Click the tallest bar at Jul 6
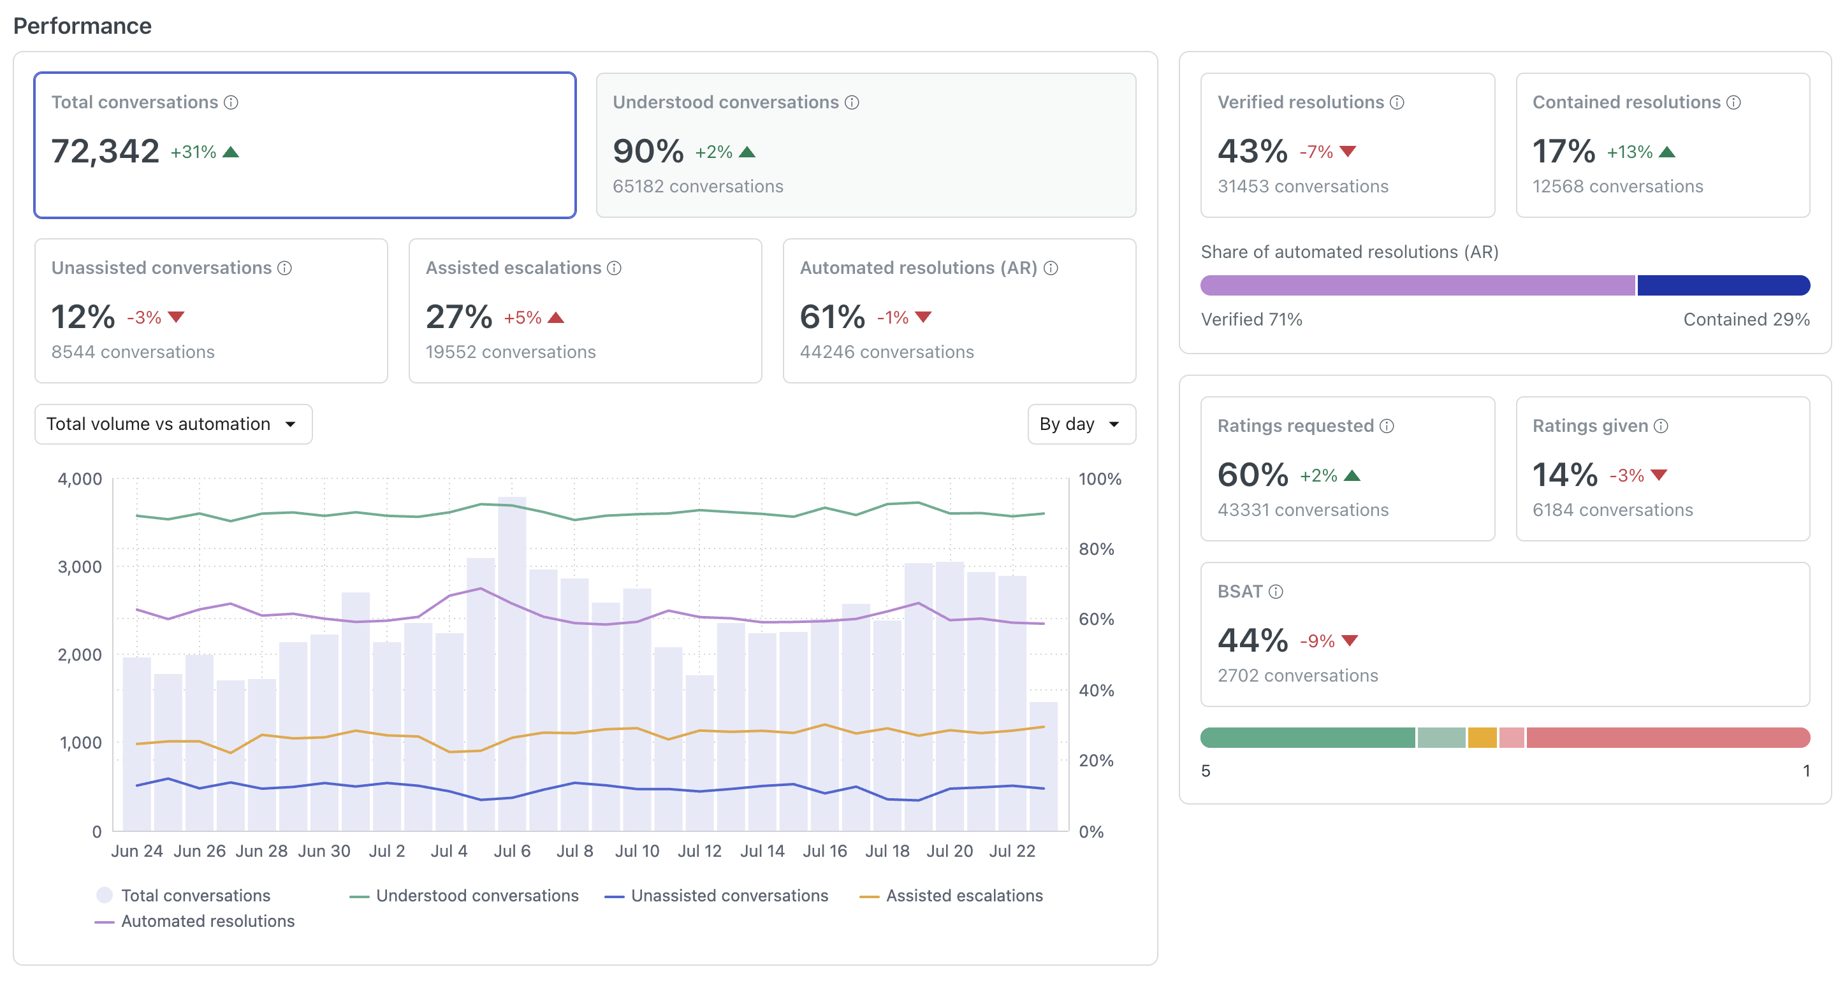The height and width of the screenshot is (981, 1845). [512, 664]
